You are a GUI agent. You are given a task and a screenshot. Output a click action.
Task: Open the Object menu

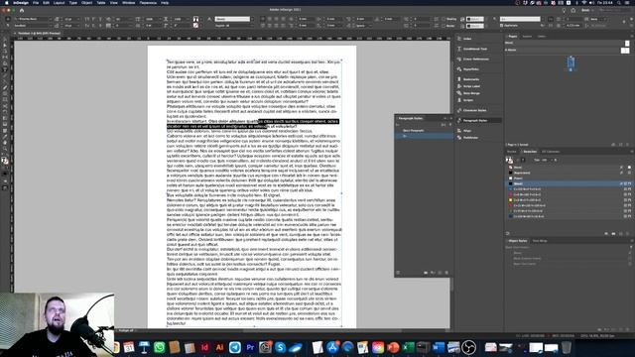86,3
